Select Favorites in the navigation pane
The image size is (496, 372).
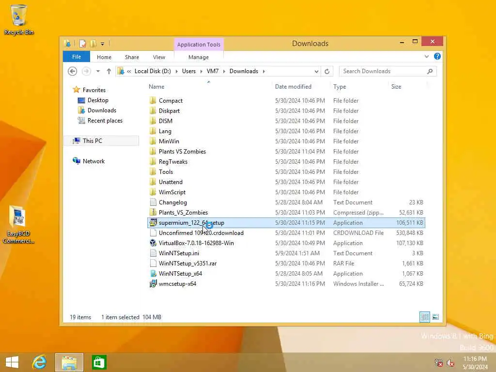[94, 90]
